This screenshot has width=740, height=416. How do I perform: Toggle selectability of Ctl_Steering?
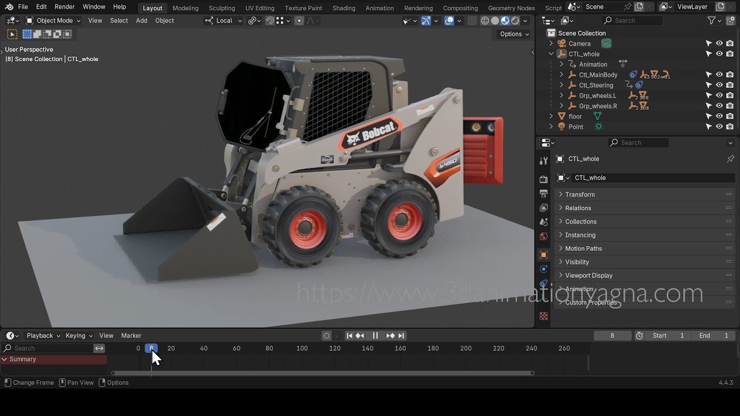(709, 85)
